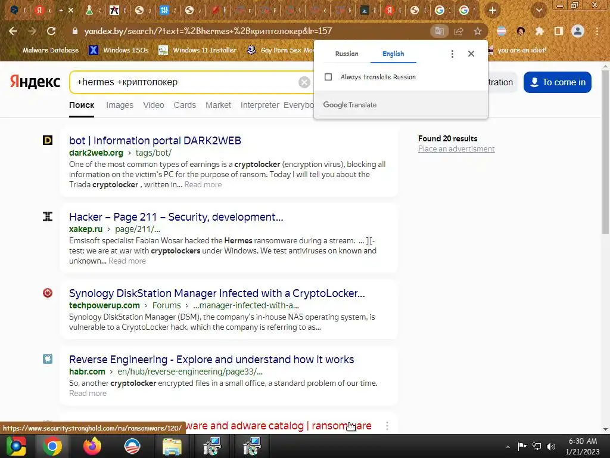Click the To come in button
The height and width of the screenshot is (458, 610).
pyautogui.click(x=557, y=82)
